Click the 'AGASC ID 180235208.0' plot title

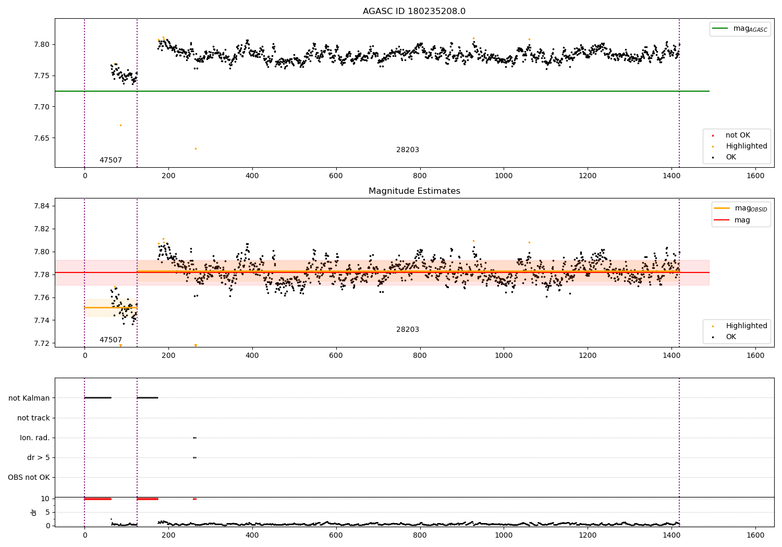(414, 11)
